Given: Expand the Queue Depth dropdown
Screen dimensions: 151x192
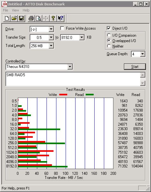Looking at the screenshot, I should [143, 54].
